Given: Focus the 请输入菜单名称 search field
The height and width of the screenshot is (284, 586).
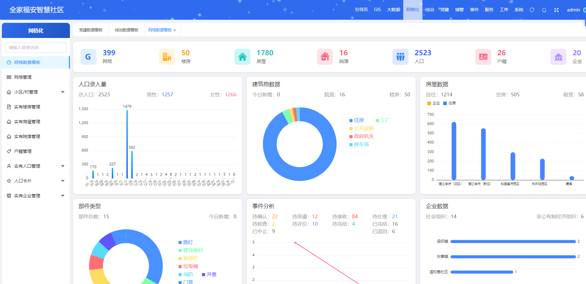Looking at the screenshot, I should (x=36, y=48).
